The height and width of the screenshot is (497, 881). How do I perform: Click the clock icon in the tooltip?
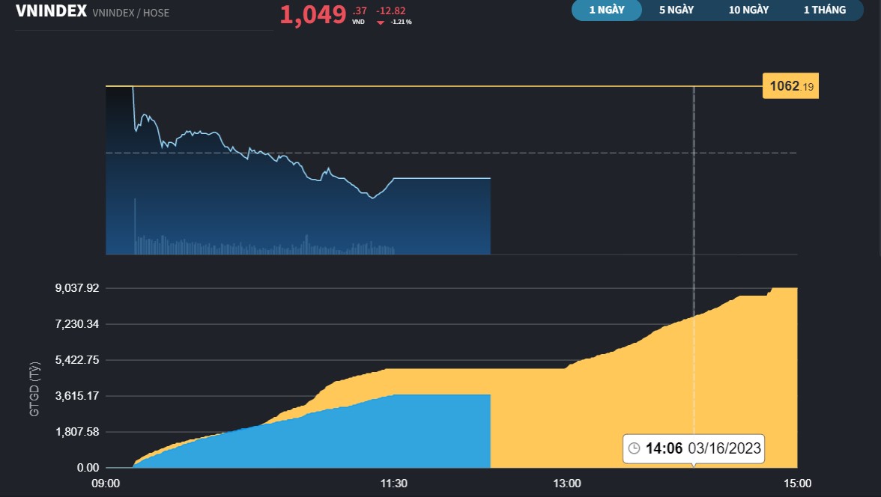coord(633,449)
